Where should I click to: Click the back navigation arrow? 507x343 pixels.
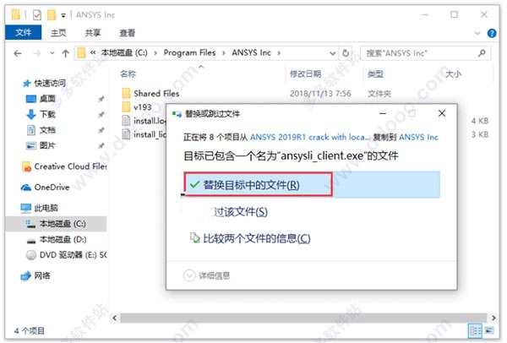[x=18, y=53]
